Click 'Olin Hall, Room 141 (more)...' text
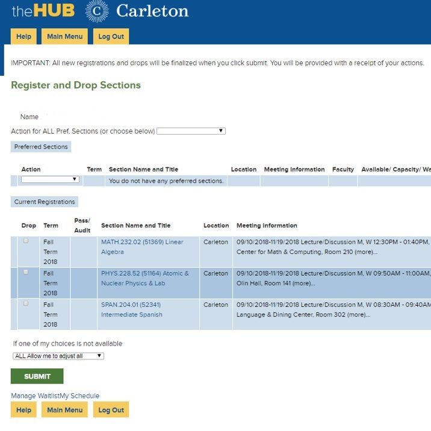 [x=276, y=283]
